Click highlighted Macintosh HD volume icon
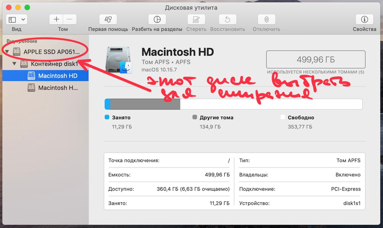 31,76
